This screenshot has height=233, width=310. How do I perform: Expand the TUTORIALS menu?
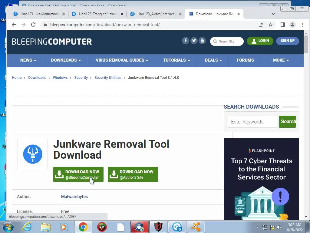pos(176,60)
